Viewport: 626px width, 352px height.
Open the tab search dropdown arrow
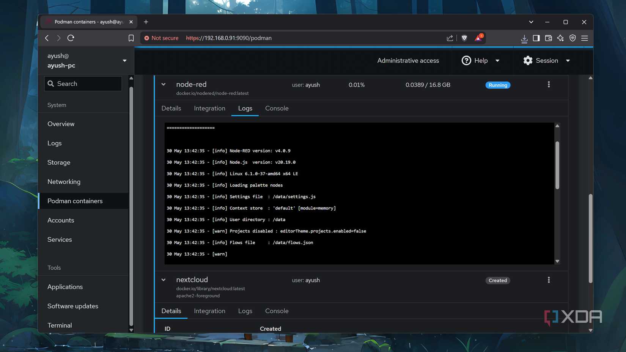531,22
